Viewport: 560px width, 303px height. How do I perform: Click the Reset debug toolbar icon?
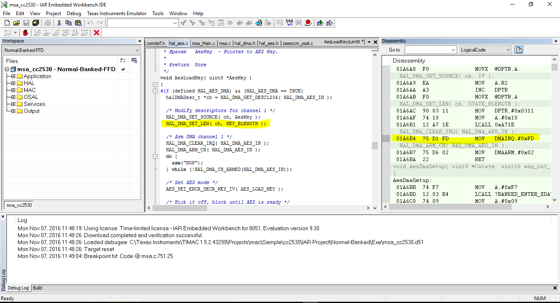point(7,33)
